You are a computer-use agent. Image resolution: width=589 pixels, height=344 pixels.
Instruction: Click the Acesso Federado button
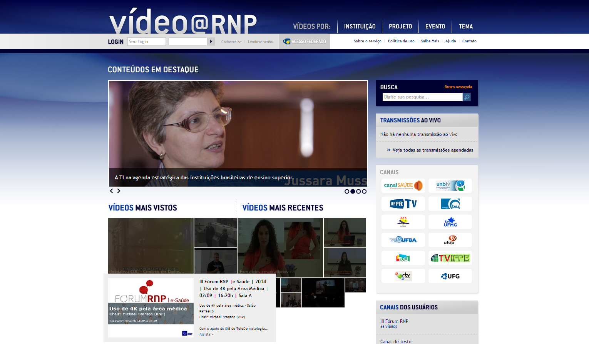click(305, 42)
